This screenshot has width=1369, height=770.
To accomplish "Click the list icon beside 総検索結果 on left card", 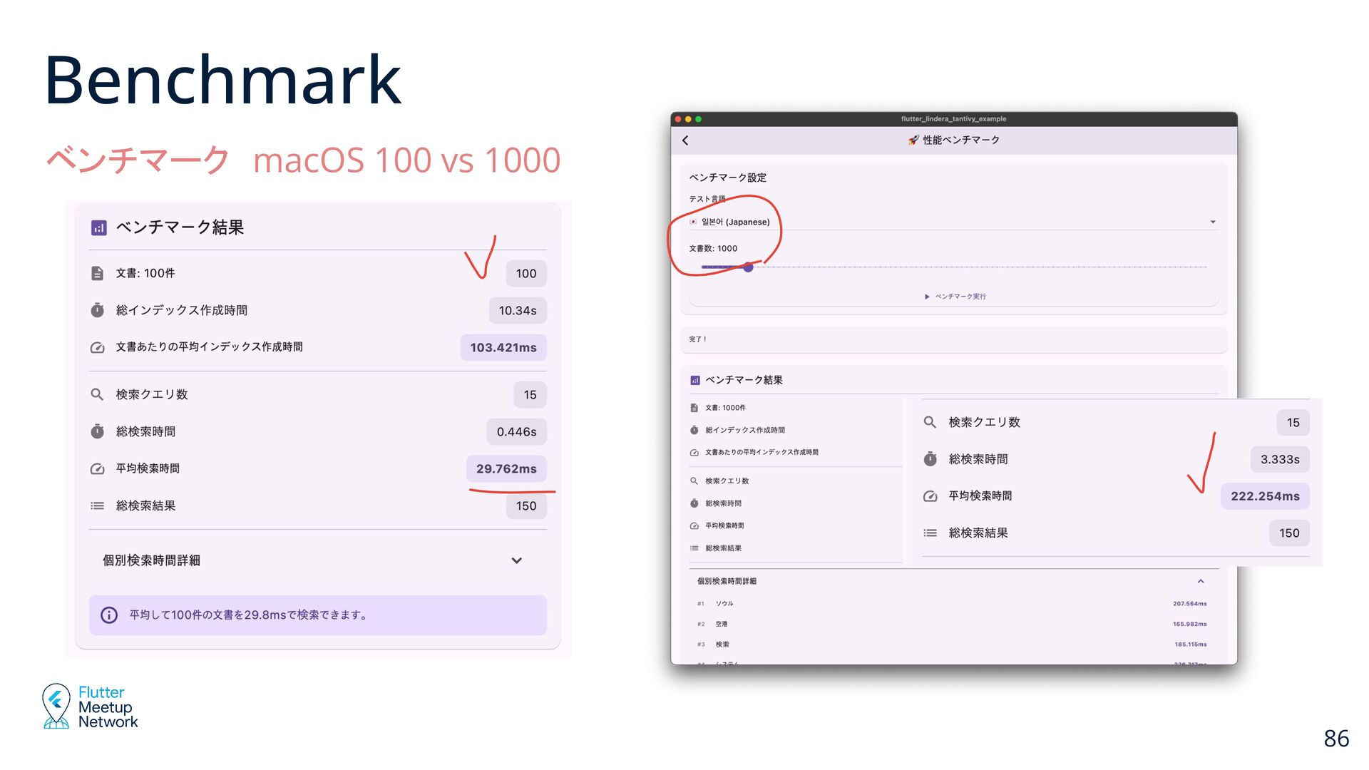I will tap(98, 506).
